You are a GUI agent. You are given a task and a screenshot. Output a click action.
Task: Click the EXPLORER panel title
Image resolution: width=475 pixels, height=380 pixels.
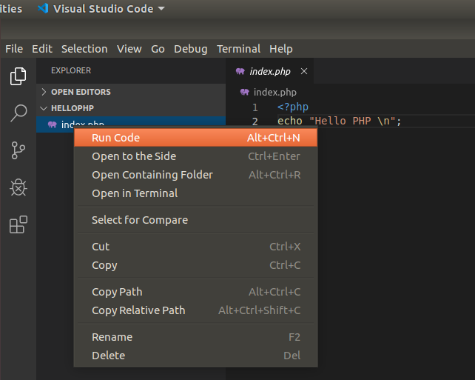coord(71,70)
